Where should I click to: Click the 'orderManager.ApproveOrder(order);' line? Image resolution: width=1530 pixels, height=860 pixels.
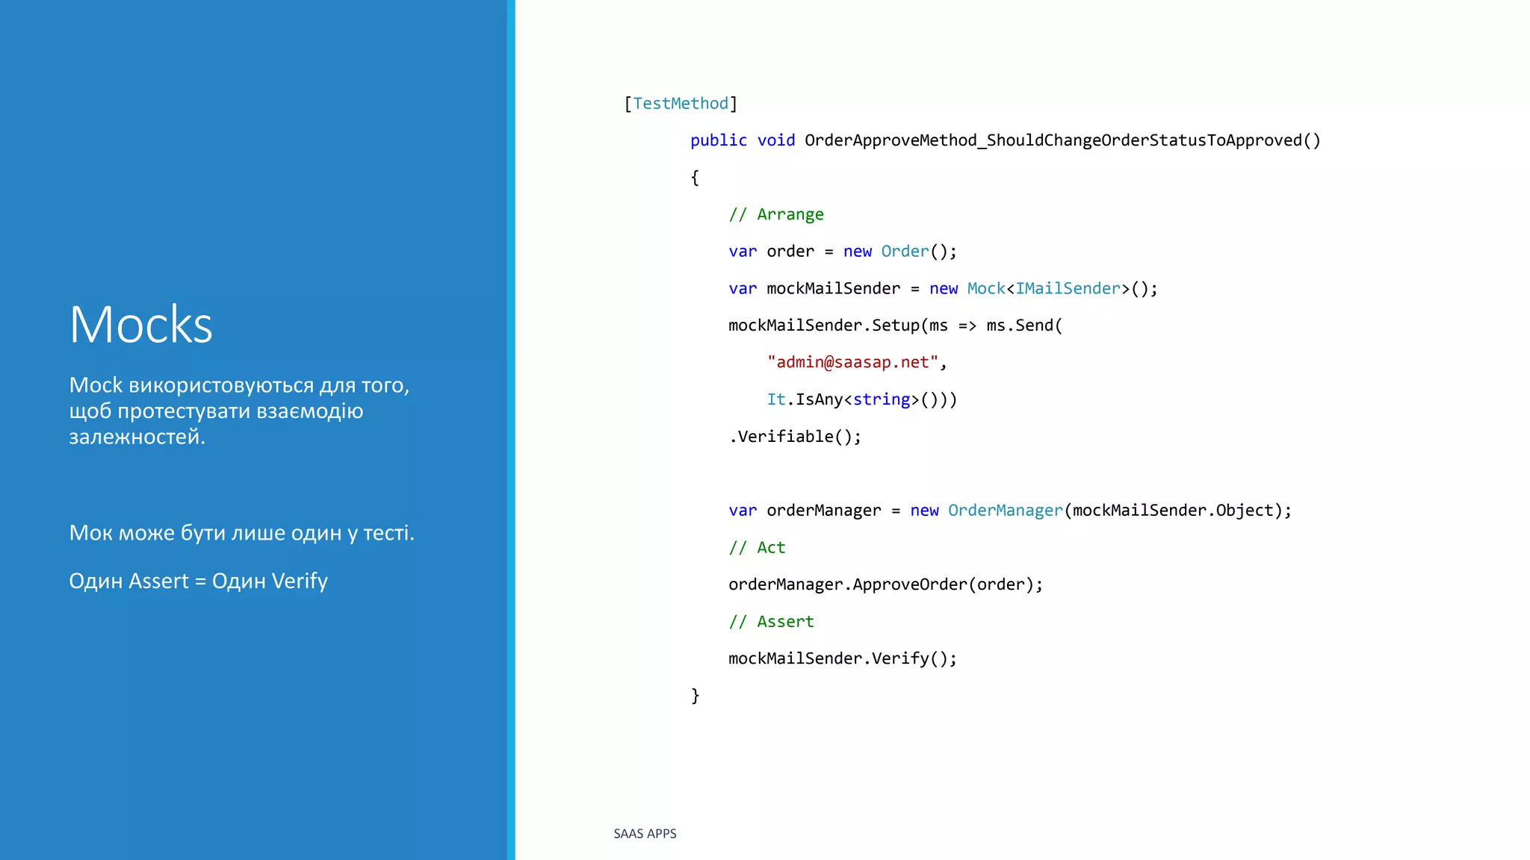(885, 585)
